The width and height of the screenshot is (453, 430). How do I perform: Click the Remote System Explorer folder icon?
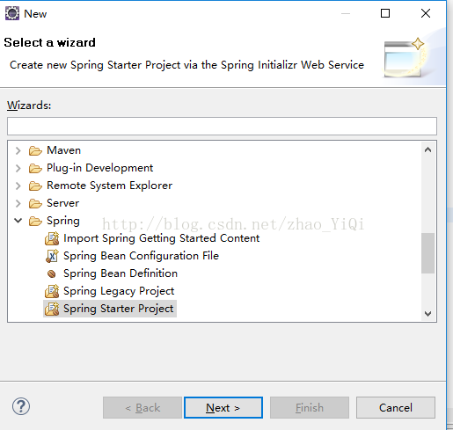pyautogui.click(x=35, y=186)
